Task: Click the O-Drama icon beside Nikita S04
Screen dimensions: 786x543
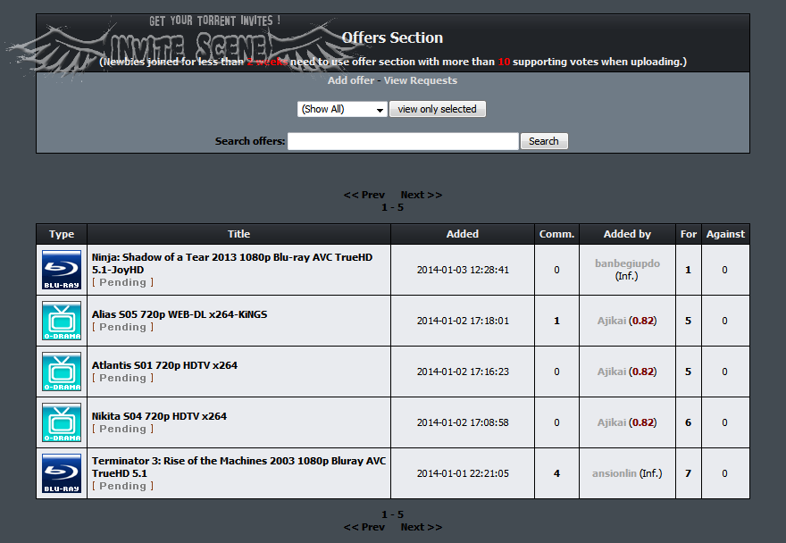Action: [x=62, y=422]
